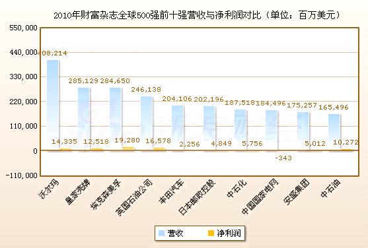Select the 中石油 revenue bar
368x248 pixels.
334,133
